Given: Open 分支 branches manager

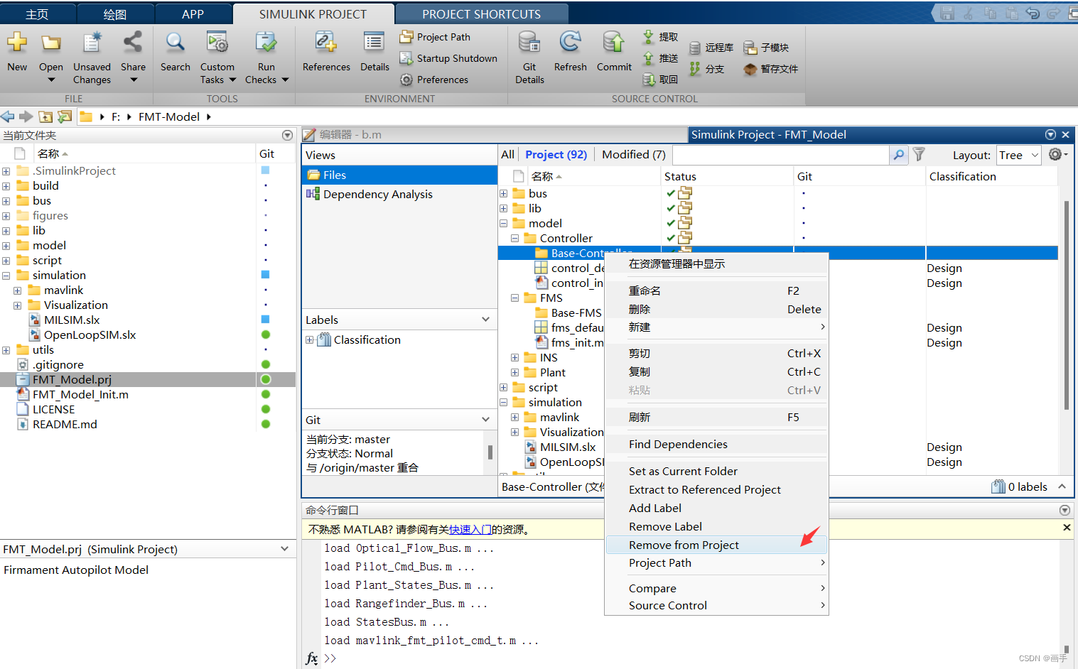Looking at the screenshot, I should pyautogui.click(x=707, y=69).
